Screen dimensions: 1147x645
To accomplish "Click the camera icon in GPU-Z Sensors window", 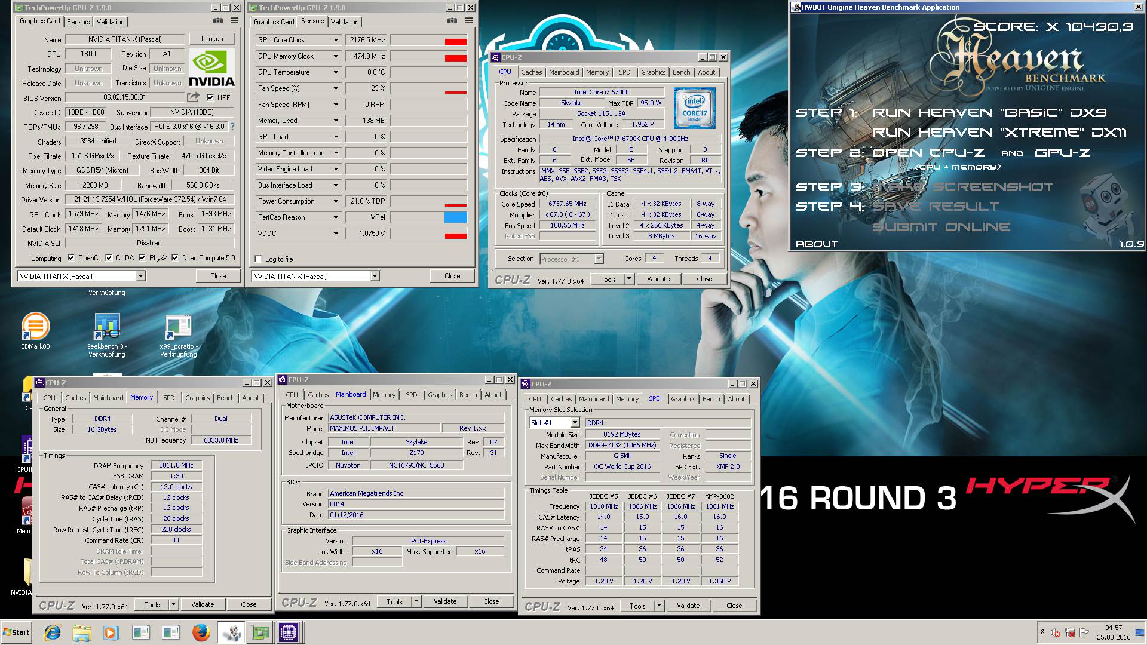I will click(x=452, y=21).
